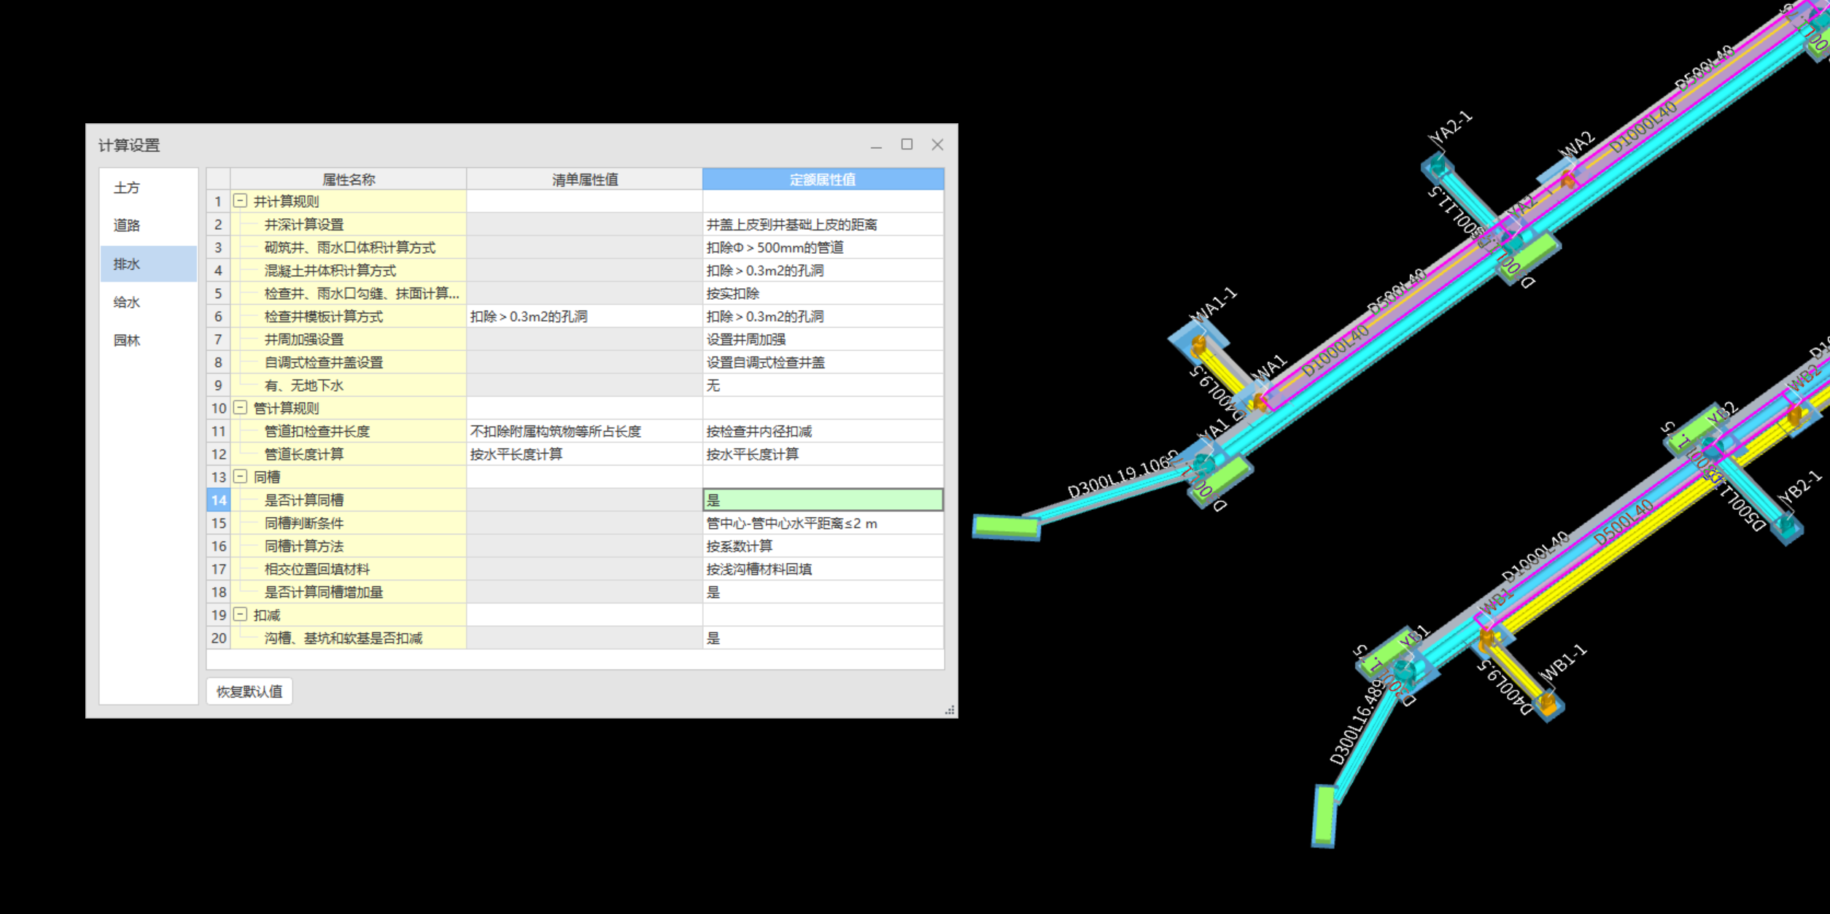Close the 计算设置 dialog
Screen dimensions: 1830x914
(x=937, y=144)
